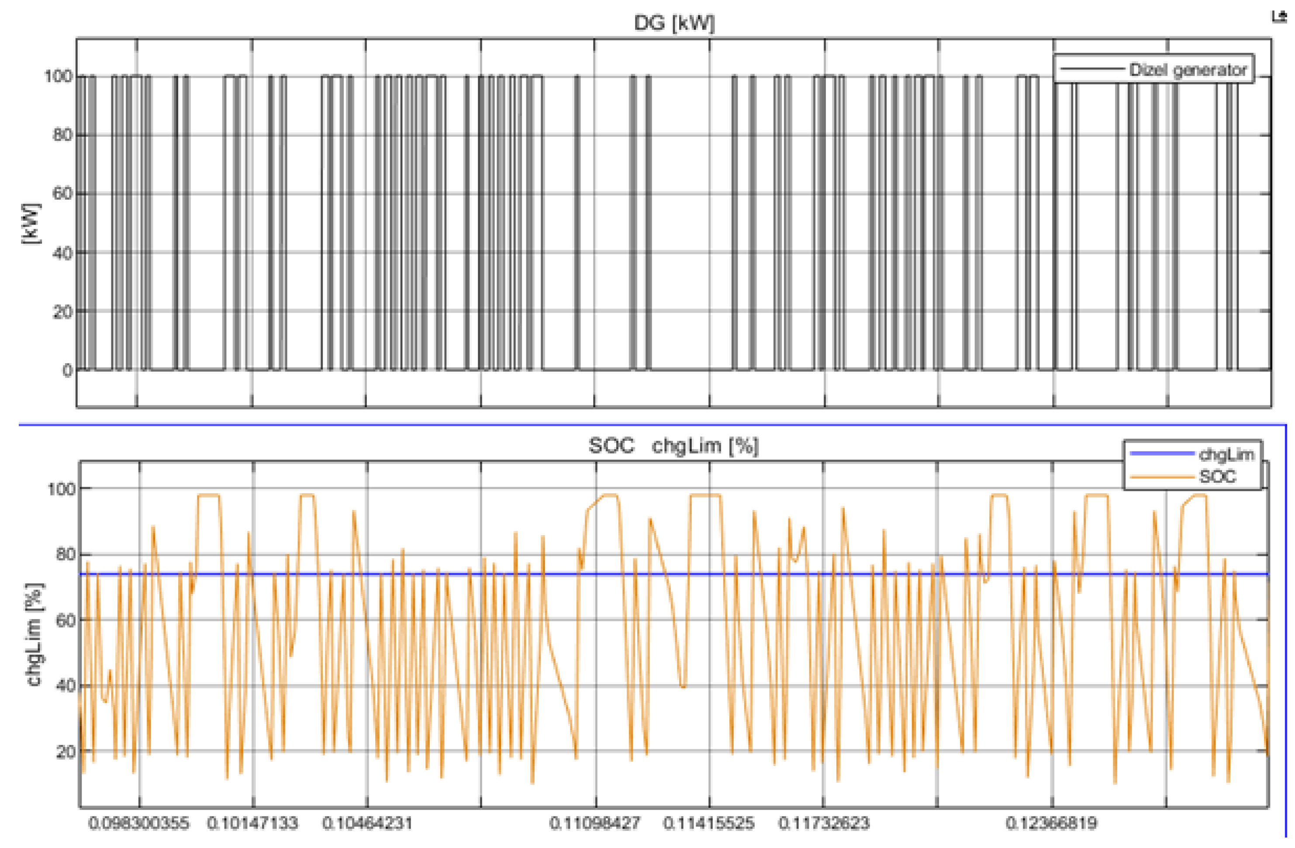Screen dimensions: 1295x848
Task: Click the export icon in top-right corner
Action: coord(1279,17)
